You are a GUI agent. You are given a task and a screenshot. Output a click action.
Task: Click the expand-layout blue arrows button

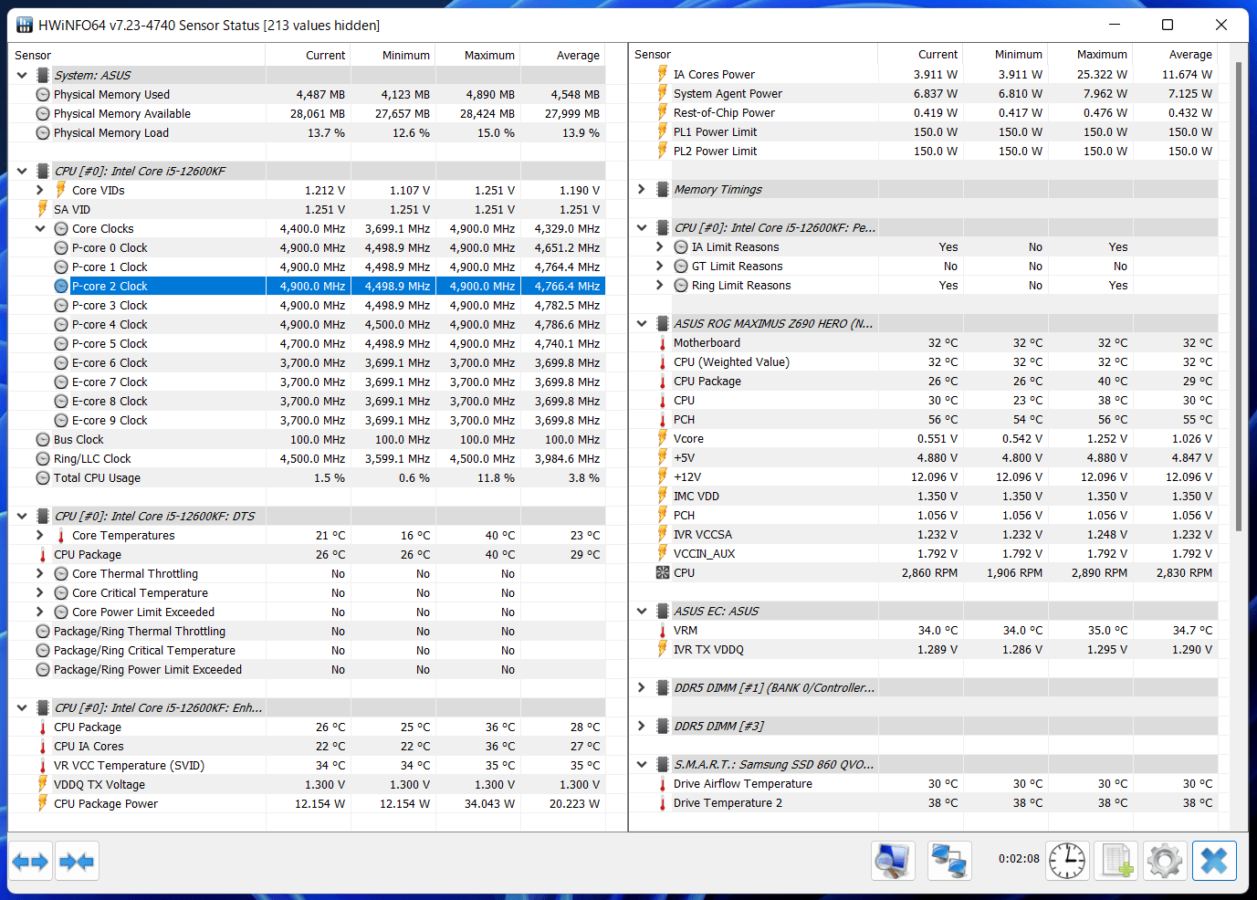click(x=30, y=862)
